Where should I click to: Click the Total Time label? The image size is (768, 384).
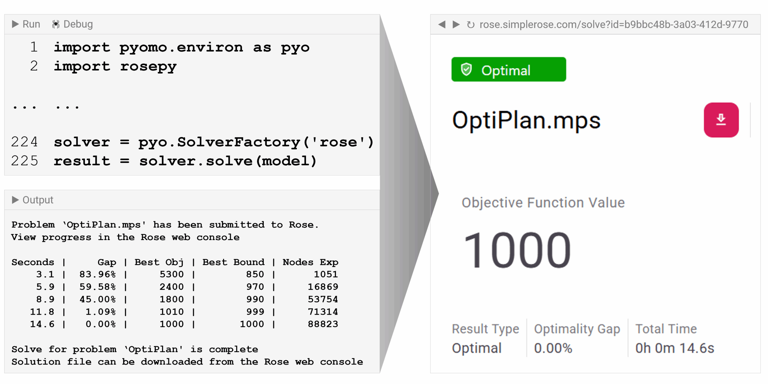[x=666, y=329]
